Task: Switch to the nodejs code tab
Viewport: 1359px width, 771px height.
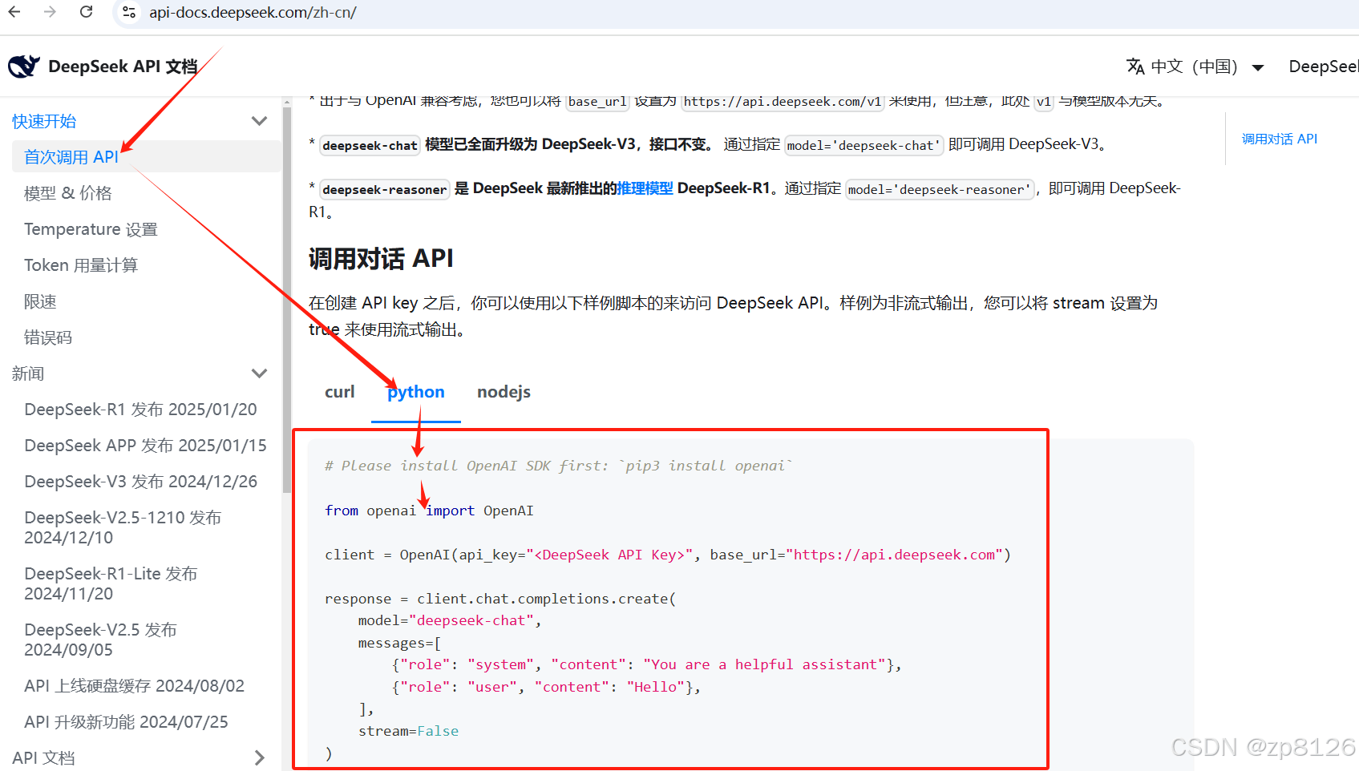Action: pos(504,392)
